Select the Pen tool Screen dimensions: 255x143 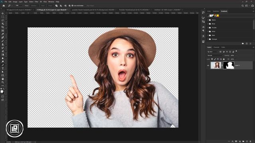(3, 65)
